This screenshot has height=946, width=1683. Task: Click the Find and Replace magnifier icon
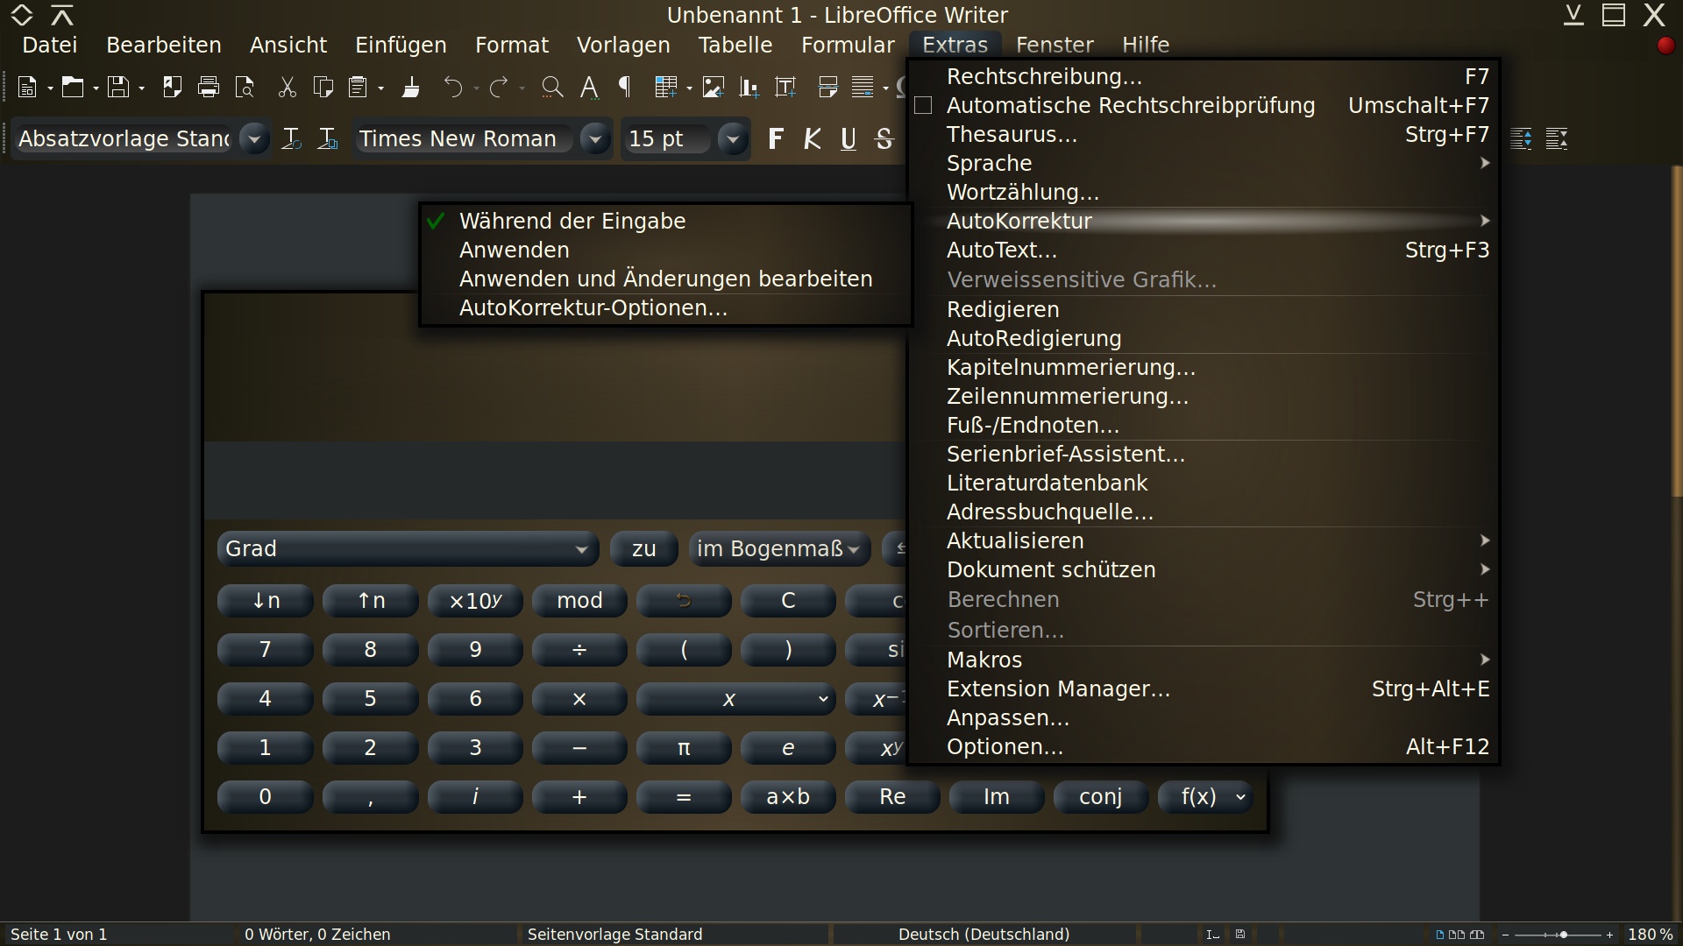pyautogui.click(x=552, y=87)
